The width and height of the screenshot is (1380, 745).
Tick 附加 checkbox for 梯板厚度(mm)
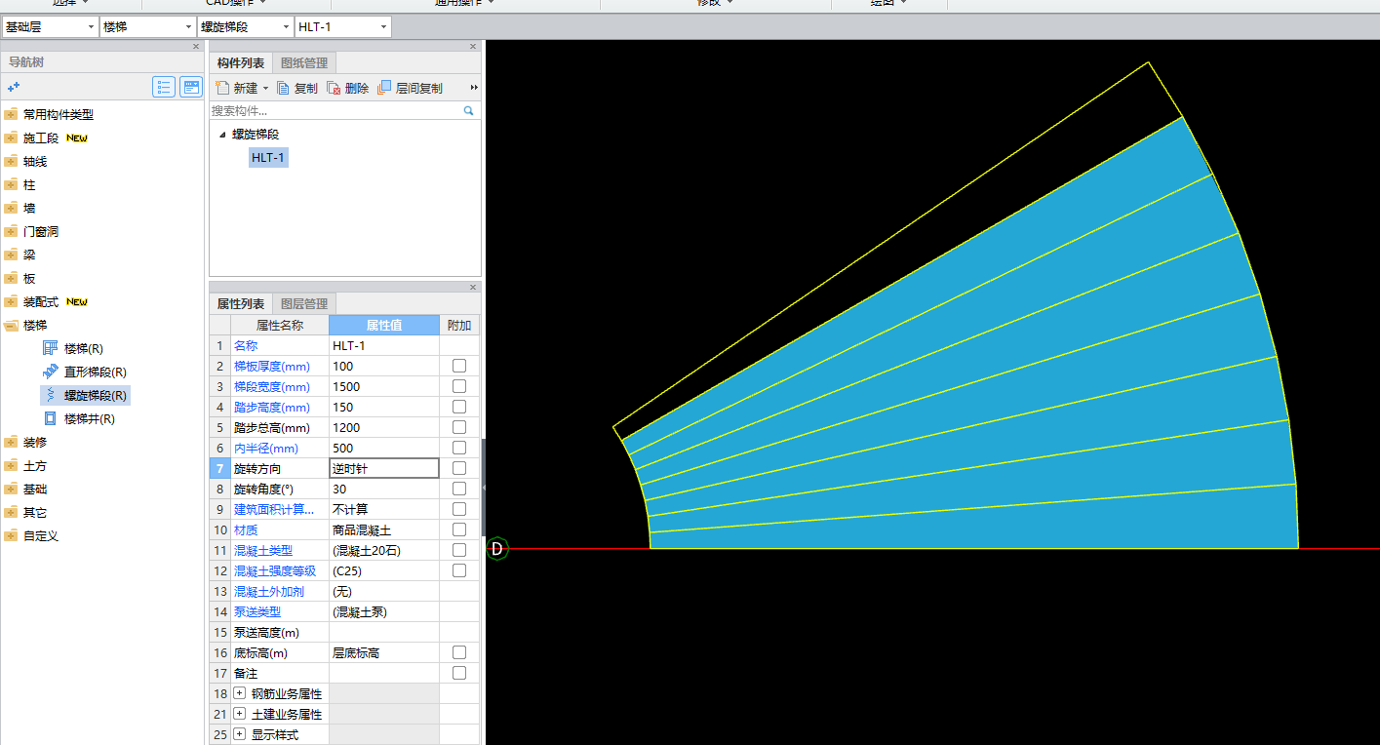(x=459, y=366)
